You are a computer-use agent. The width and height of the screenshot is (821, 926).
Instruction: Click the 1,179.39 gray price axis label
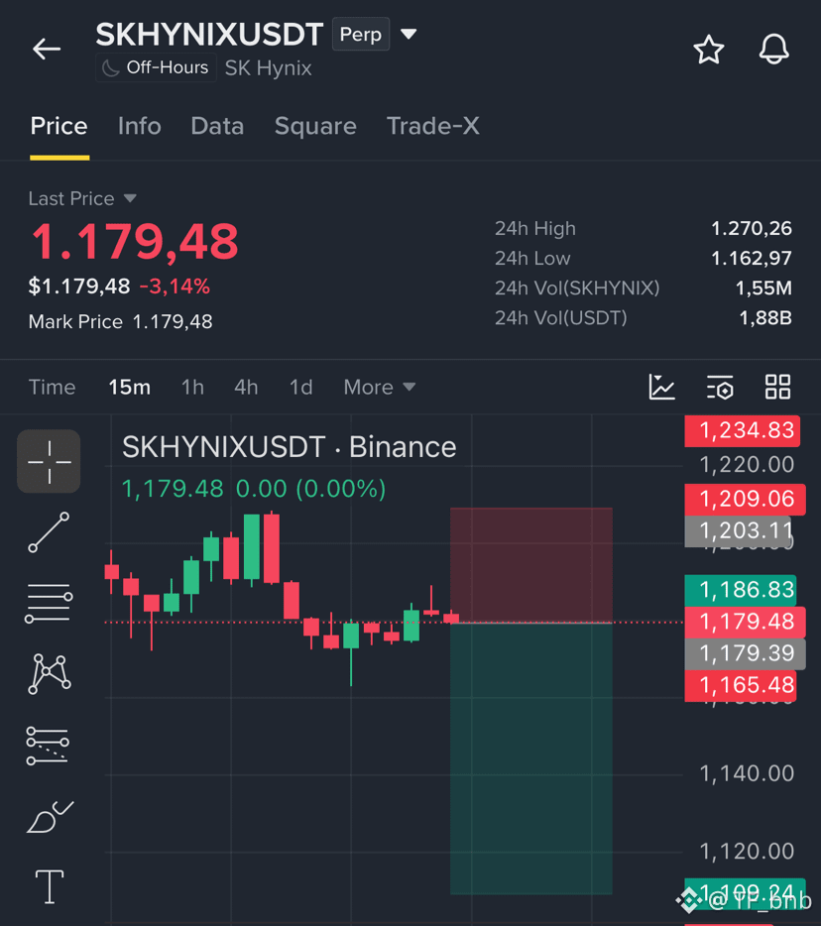pyautogui.click(x=745, y=653)
